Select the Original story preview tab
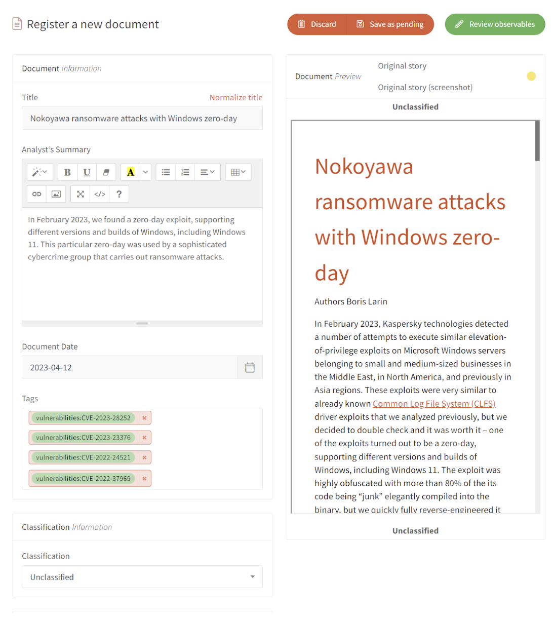554x620 pixels. click(x=402, y=66)
